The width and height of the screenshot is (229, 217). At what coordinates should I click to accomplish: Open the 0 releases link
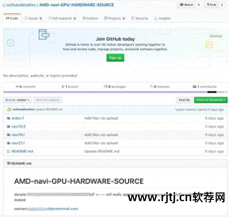click(x=160, y=87)
